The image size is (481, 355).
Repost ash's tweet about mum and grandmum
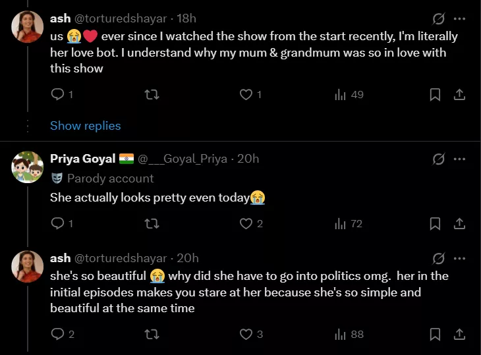(152, 95)
